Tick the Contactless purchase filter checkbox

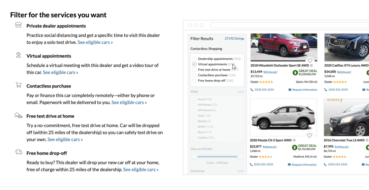[x=195, y=75]
